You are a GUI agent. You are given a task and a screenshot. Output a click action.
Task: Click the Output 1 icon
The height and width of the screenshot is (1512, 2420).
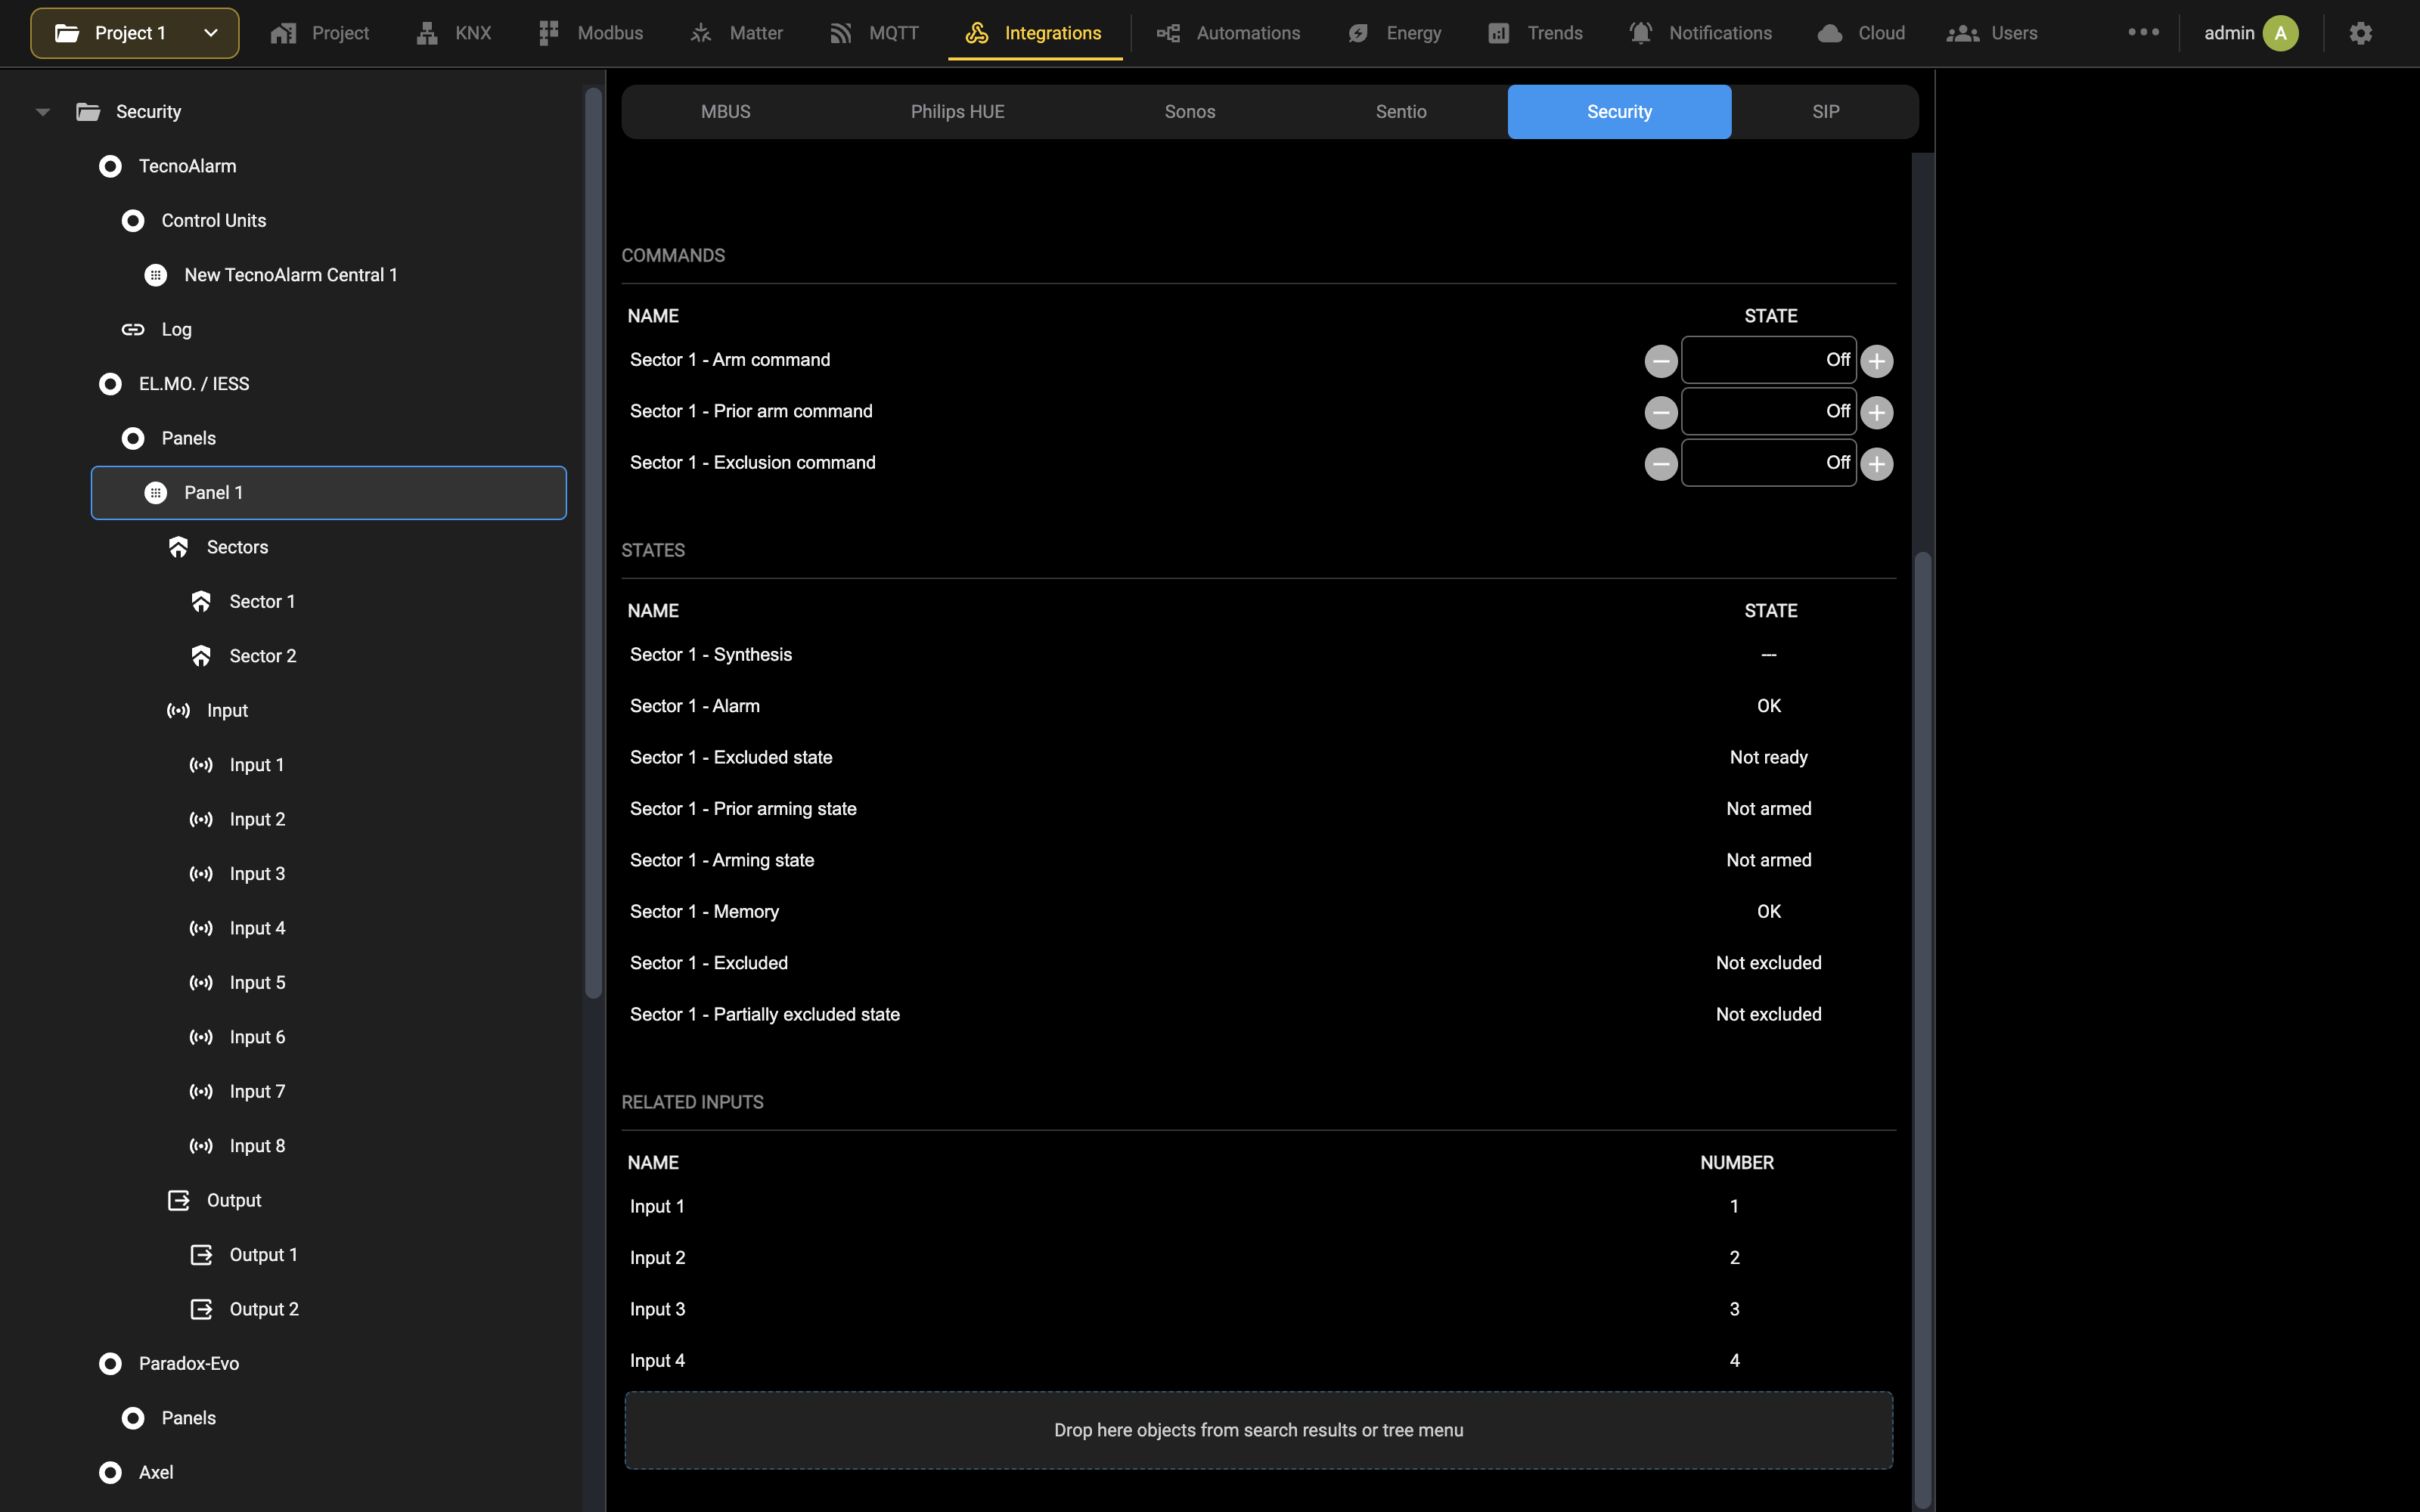tap(201, 1255)
